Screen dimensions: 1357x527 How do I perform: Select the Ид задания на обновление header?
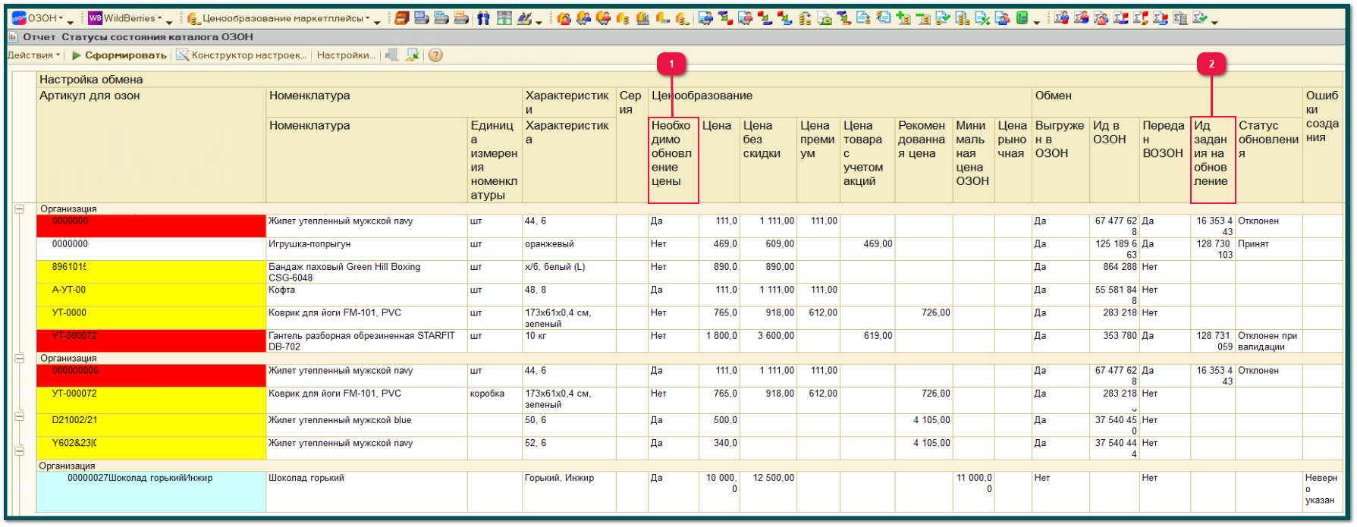pos(1213,160)
